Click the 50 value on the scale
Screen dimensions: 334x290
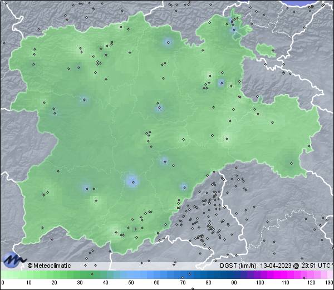pos(131,283)
